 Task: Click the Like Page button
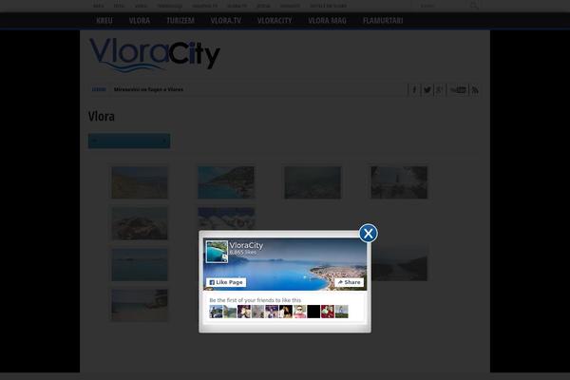(x=226, y=282)
